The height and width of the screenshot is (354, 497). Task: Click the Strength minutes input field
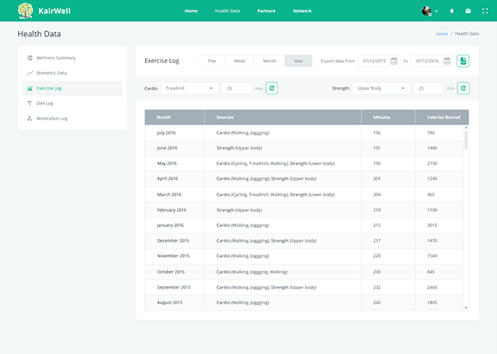[428, 88]
